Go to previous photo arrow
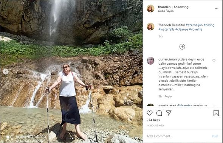Image resolution: width=223 pixels, height=143 pixels. click(x=6, y=71)
